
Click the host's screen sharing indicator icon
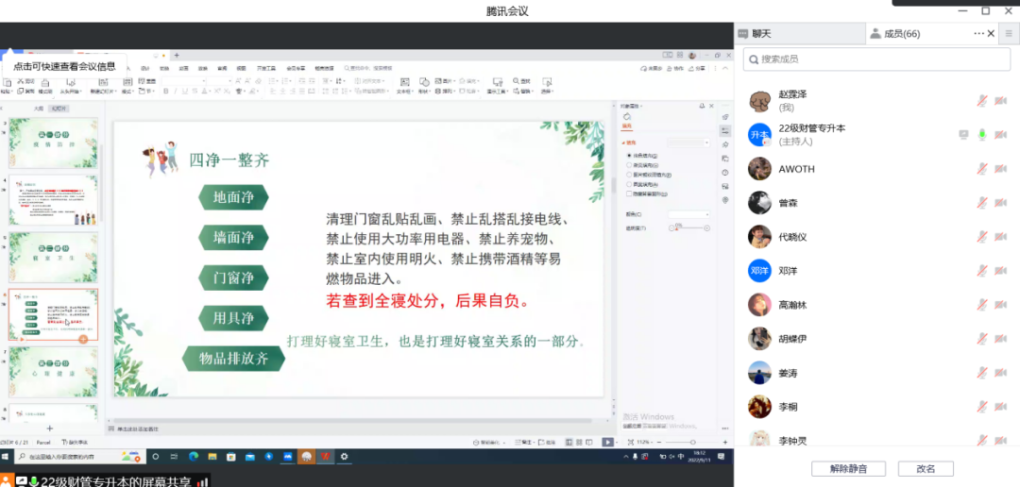pos(963,135)
